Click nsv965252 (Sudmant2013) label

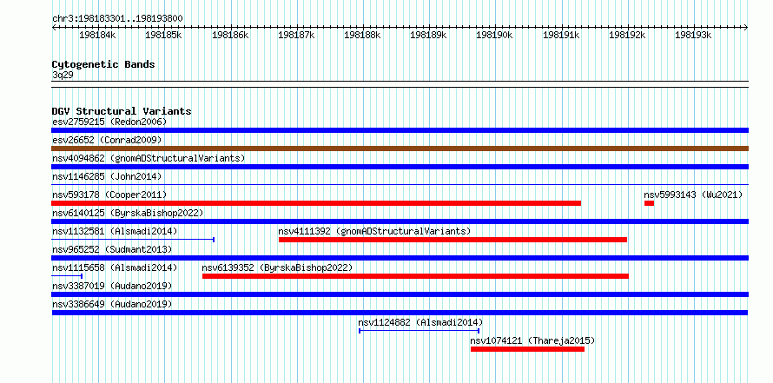pyautogui.click(x=112, y=249)
